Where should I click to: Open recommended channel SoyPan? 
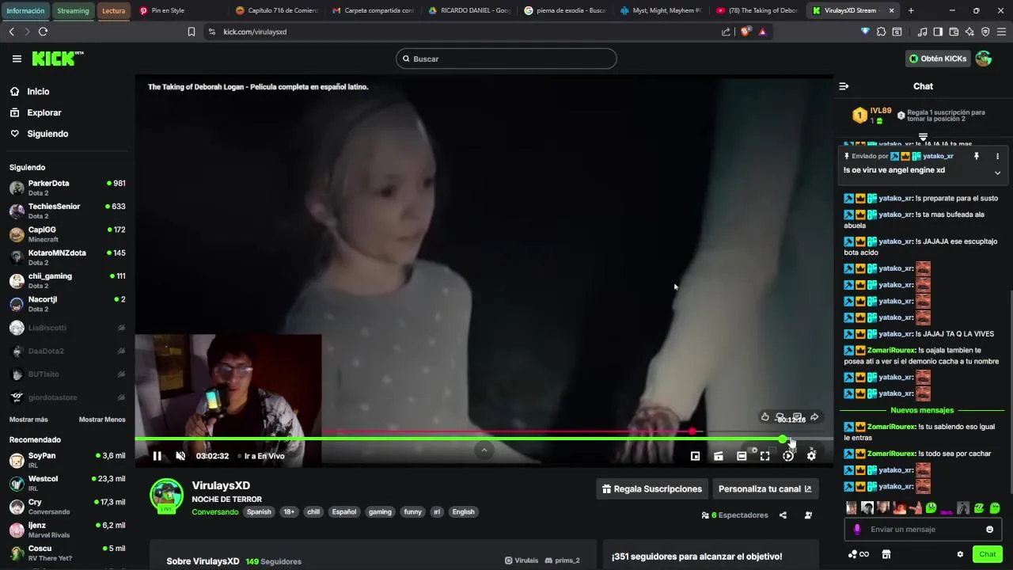(67, 460)
